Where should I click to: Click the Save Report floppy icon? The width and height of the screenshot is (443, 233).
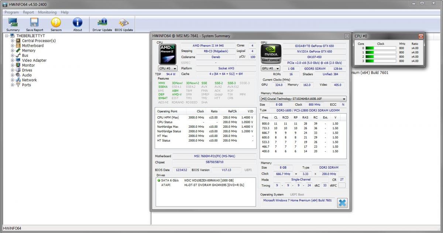pyautogui.click(x=34, y=24)
